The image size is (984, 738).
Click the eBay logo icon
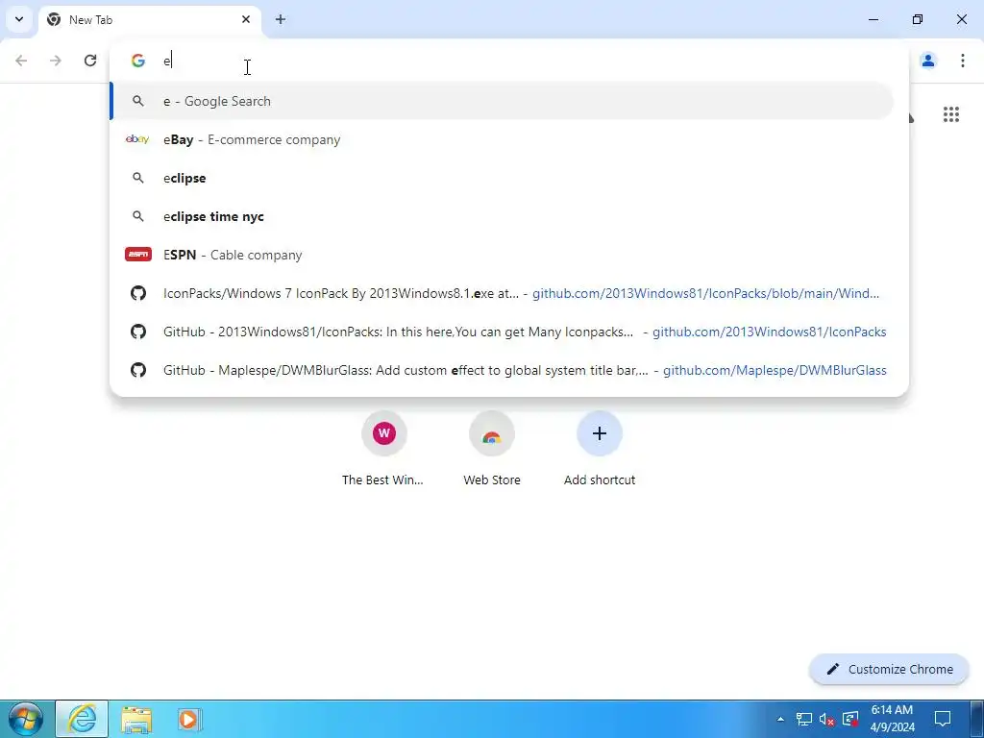tap(137, 139)
